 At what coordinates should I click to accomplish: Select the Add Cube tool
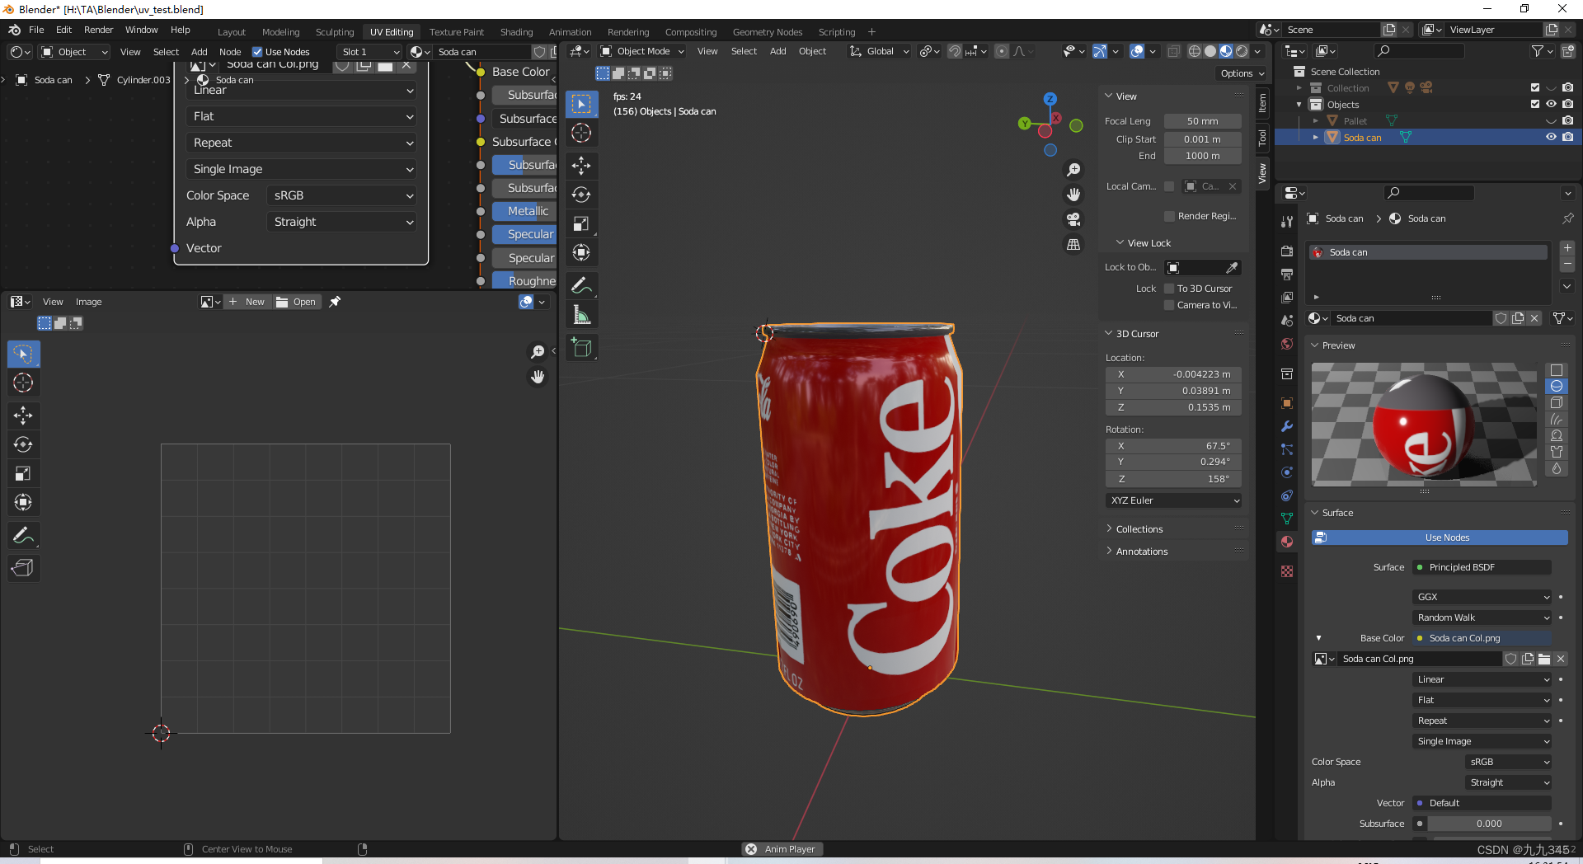[581, 347]
